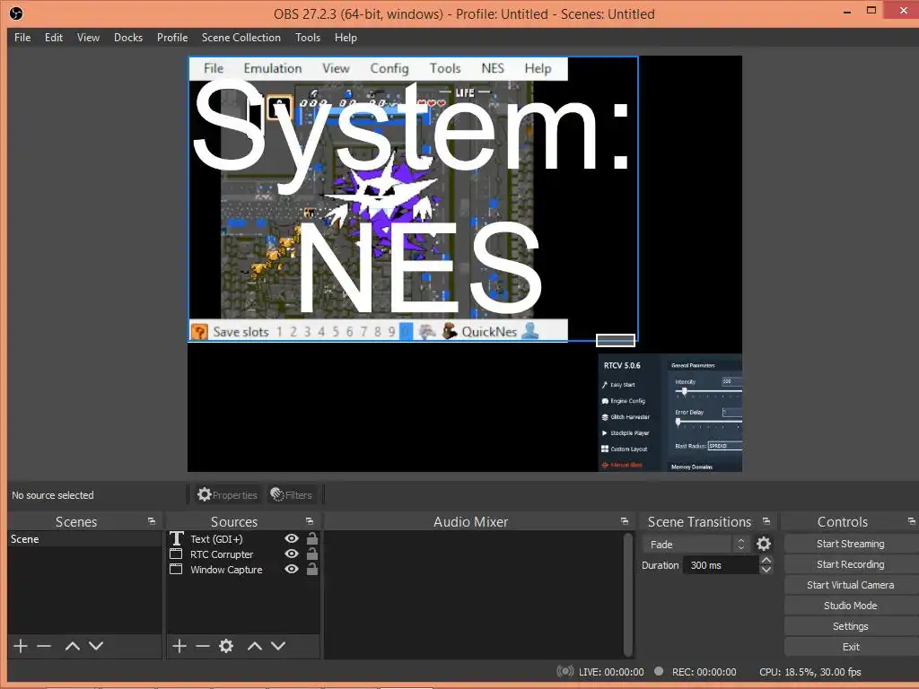Click the Exit button
919x689 pixels.
coord(851,647)
